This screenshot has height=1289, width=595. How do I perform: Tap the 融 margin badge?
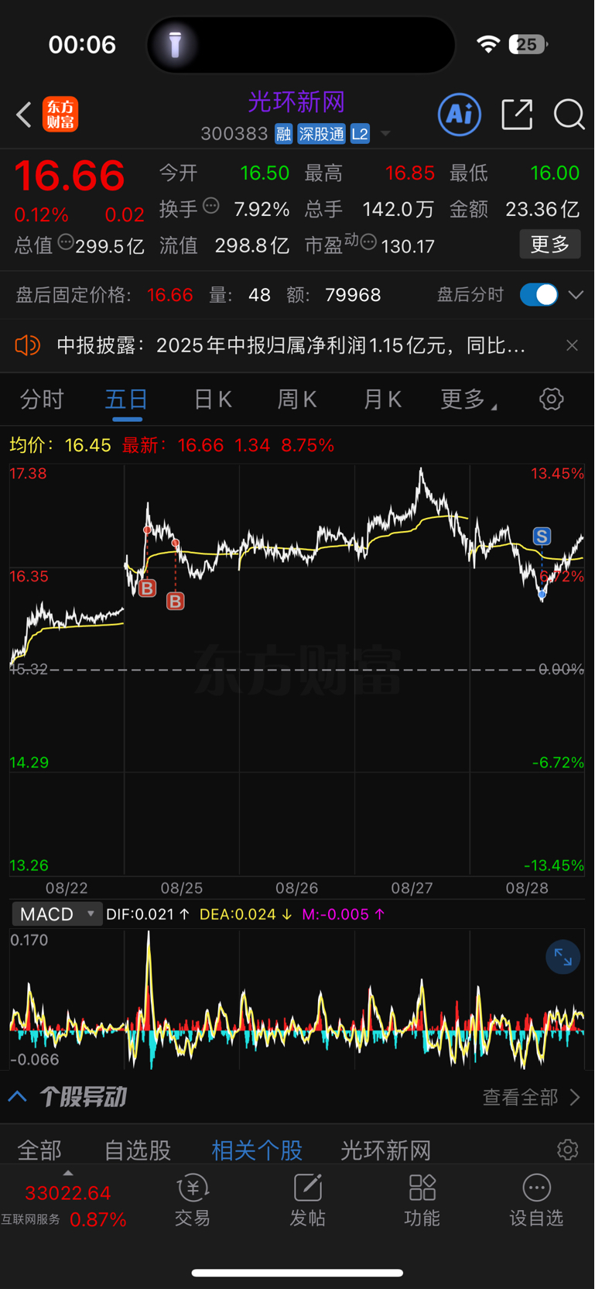[x=283, y=134]
